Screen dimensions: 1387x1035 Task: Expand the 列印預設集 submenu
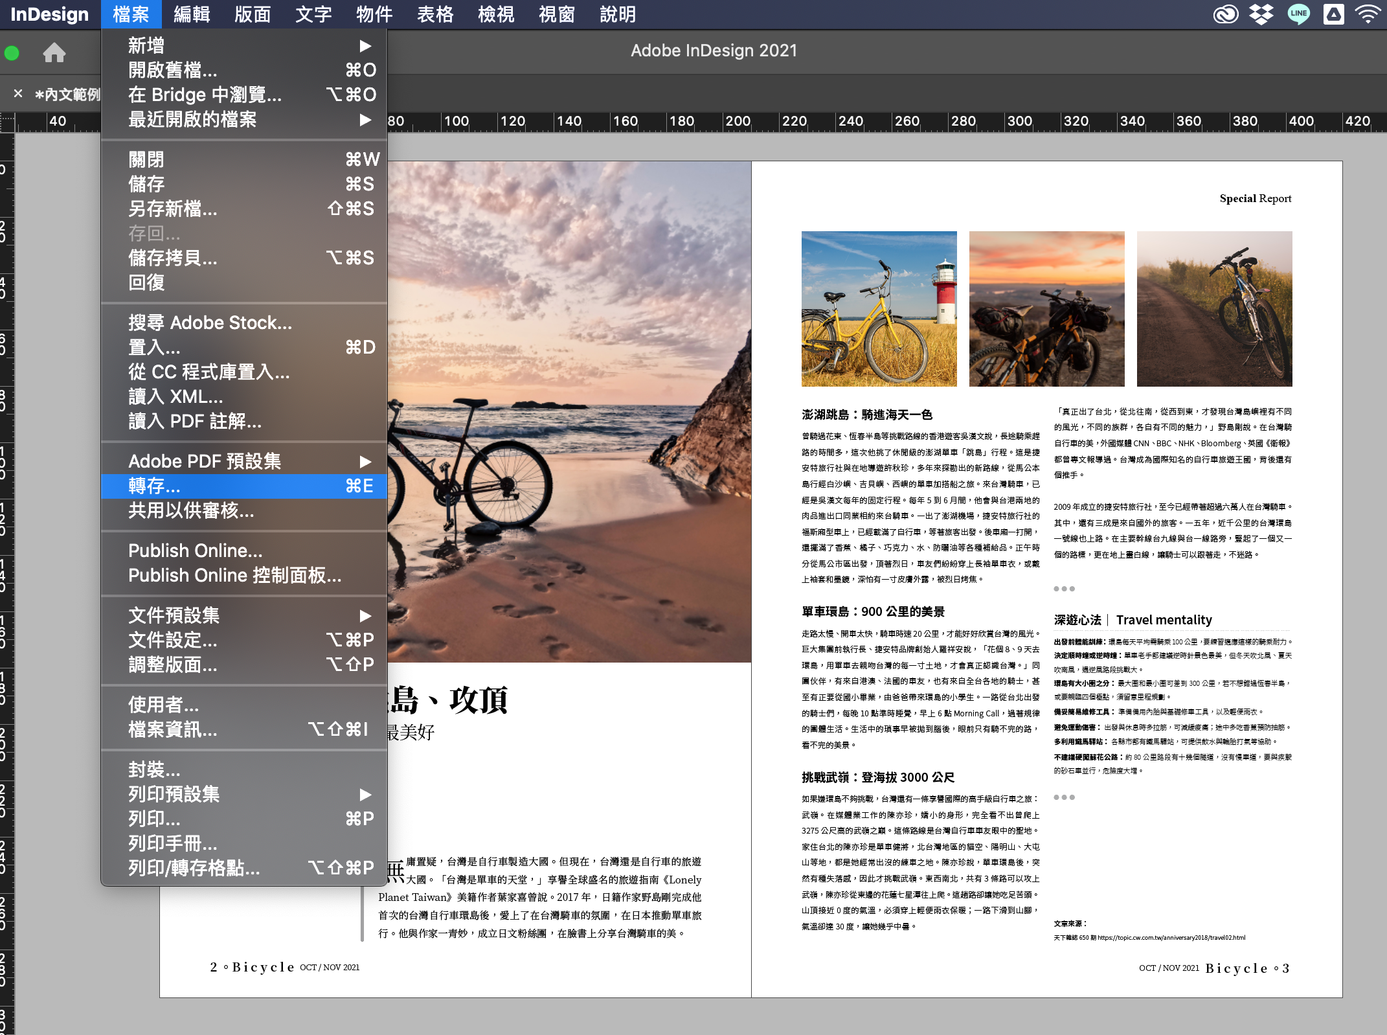tap(365, 794)
